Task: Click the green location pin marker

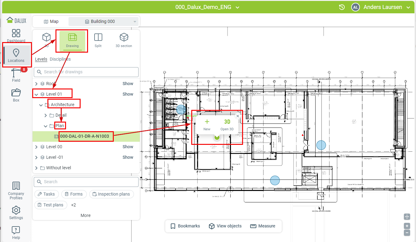Action: pos(217,137)
